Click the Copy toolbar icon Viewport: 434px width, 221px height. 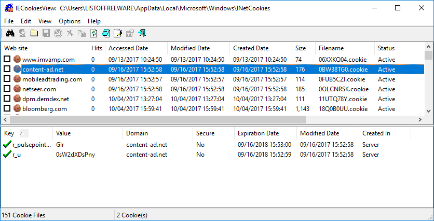(82, 34)
